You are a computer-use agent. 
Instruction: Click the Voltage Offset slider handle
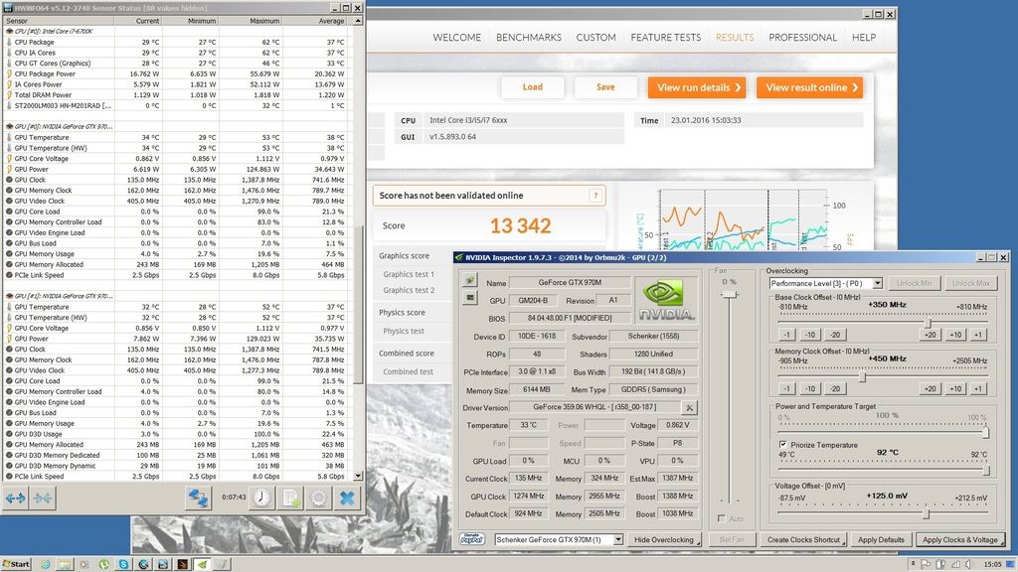927,513
